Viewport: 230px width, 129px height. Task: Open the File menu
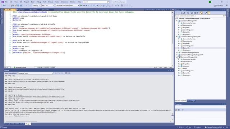6,2
